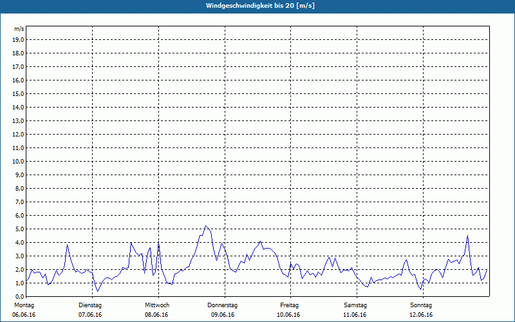
Task: Click the '4,0' axis label
Action: coord(19,243)
